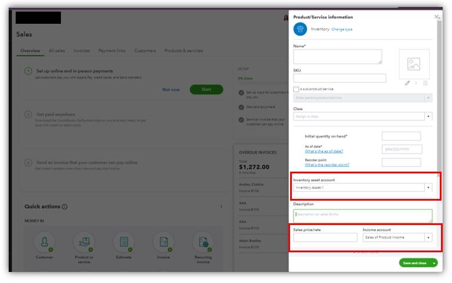Click the blue Inventory t-shirt icon
The image size is (452, 283).
300,29
